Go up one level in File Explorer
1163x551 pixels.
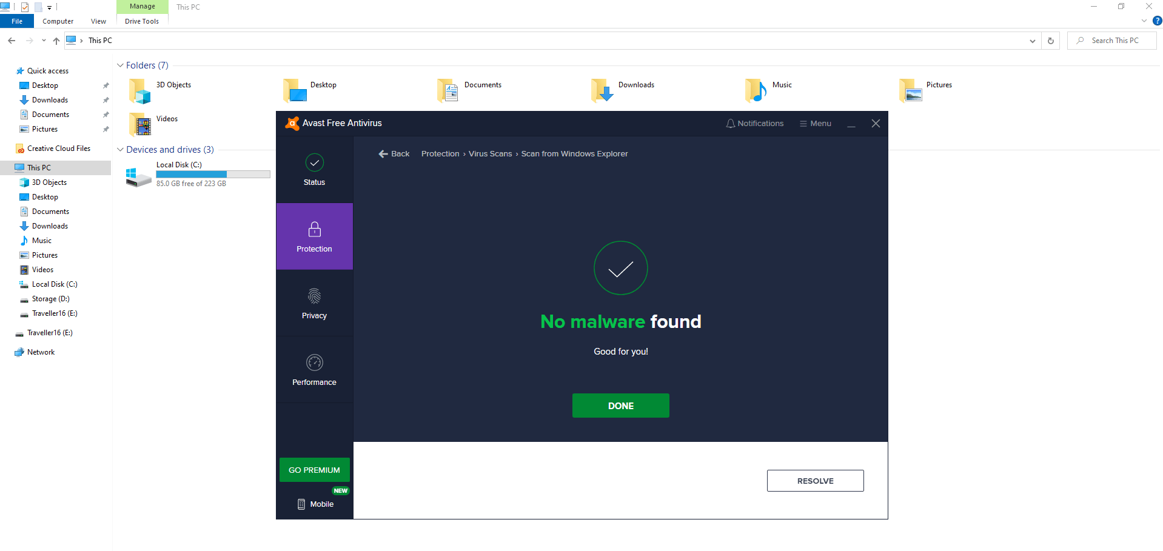tap(56, 41)
